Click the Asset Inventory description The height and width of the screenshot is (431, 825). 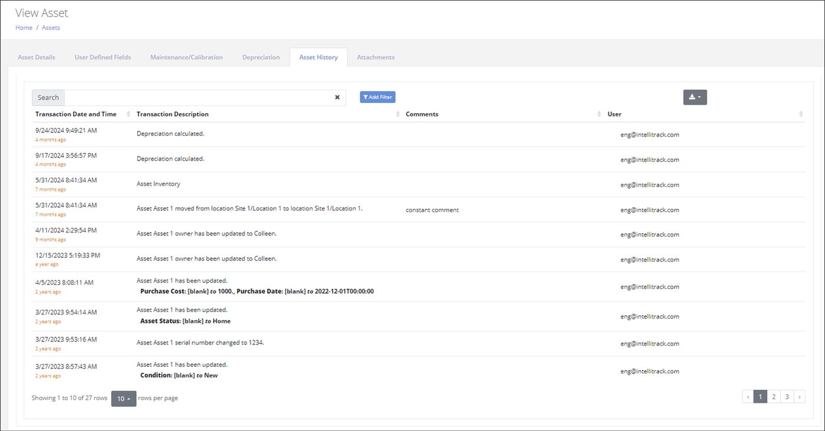[159, 184]
